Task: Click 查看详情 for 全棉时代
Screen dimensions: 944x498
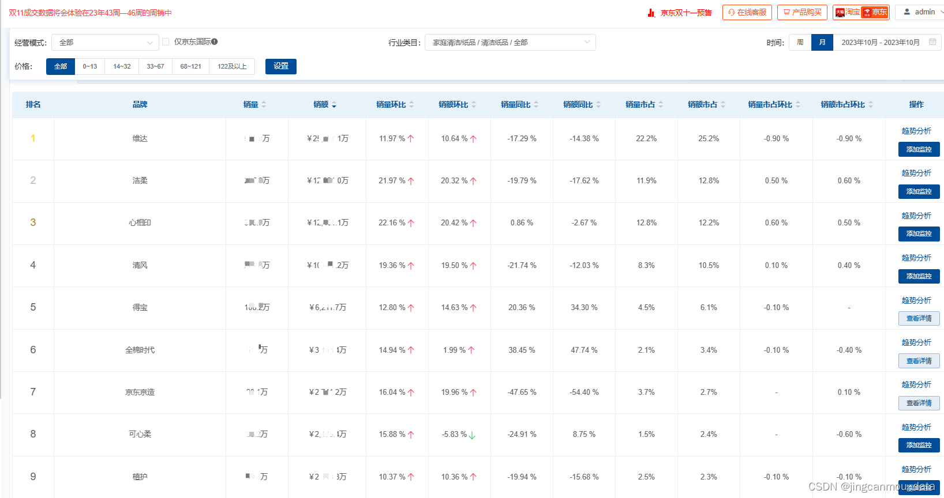Action: 919,361
